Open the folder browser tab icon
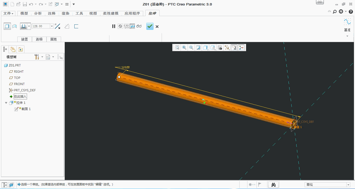 click(12, 49)
